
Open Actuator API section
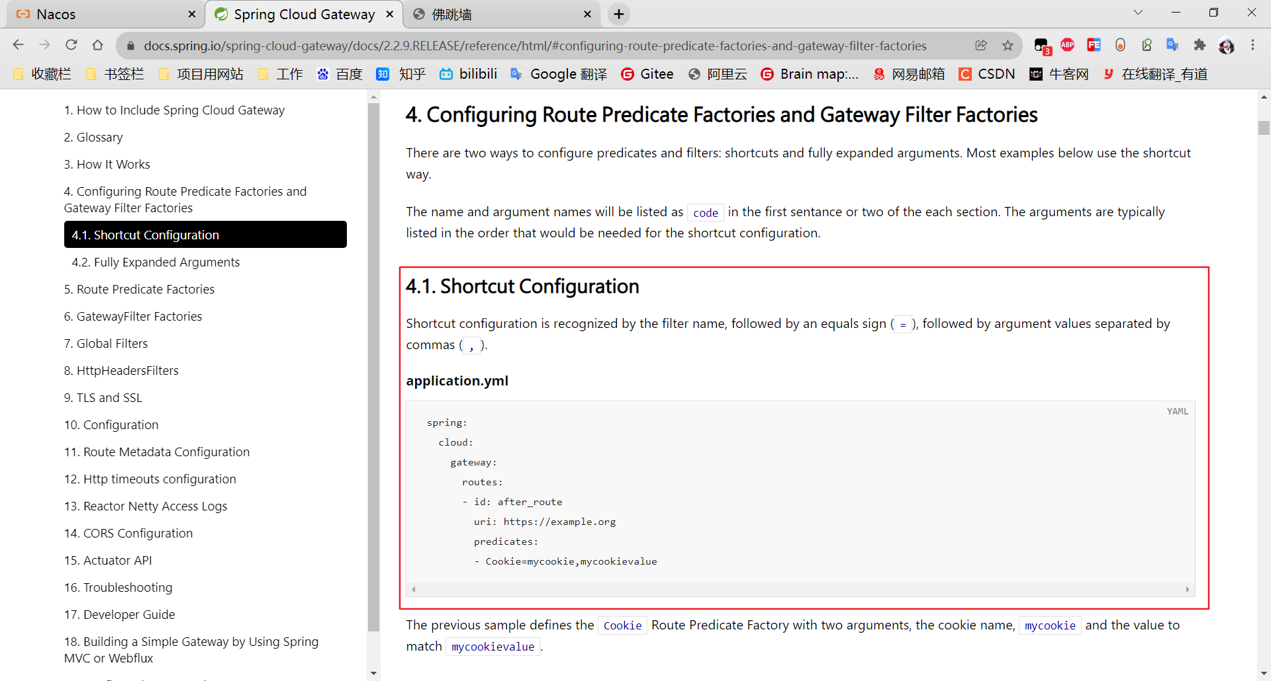pyautogui.click(x=108, y=560)
